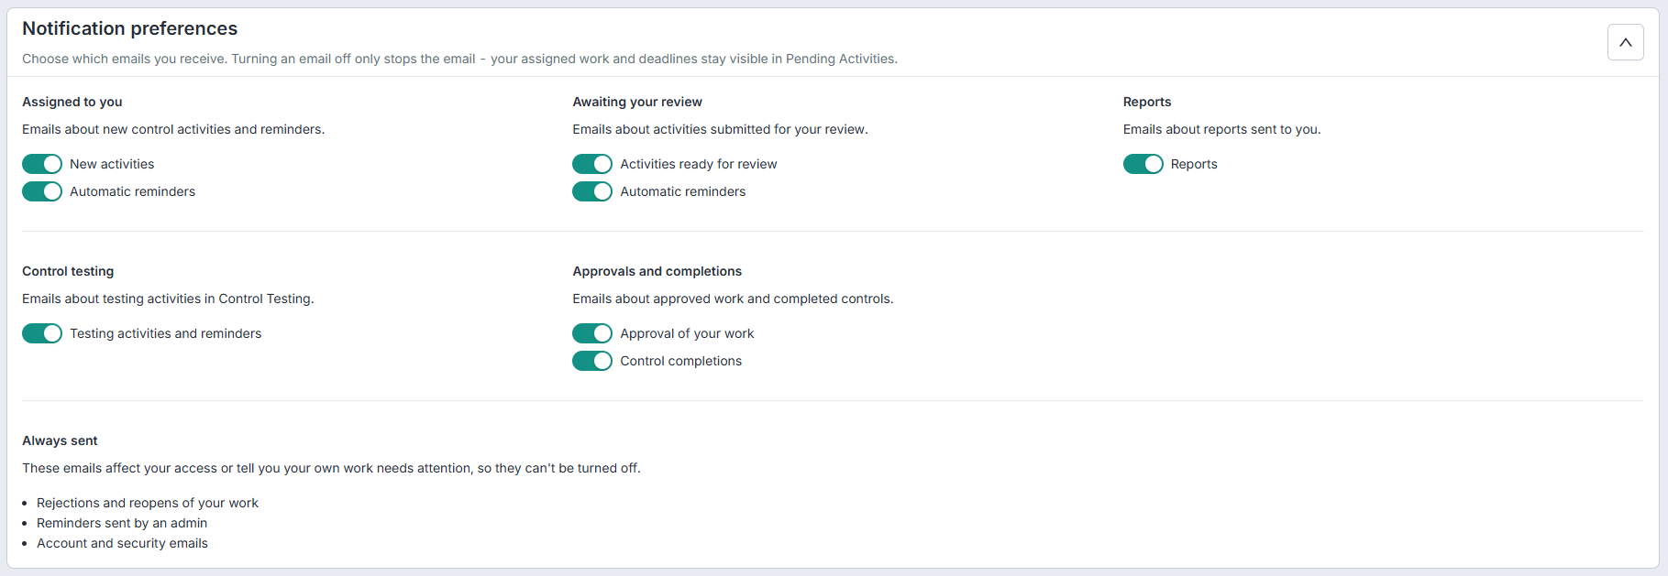Click Reminders sent by an admin item
Image resolution: width=1668 pixels, height=576 pixels.
(122, 523)
